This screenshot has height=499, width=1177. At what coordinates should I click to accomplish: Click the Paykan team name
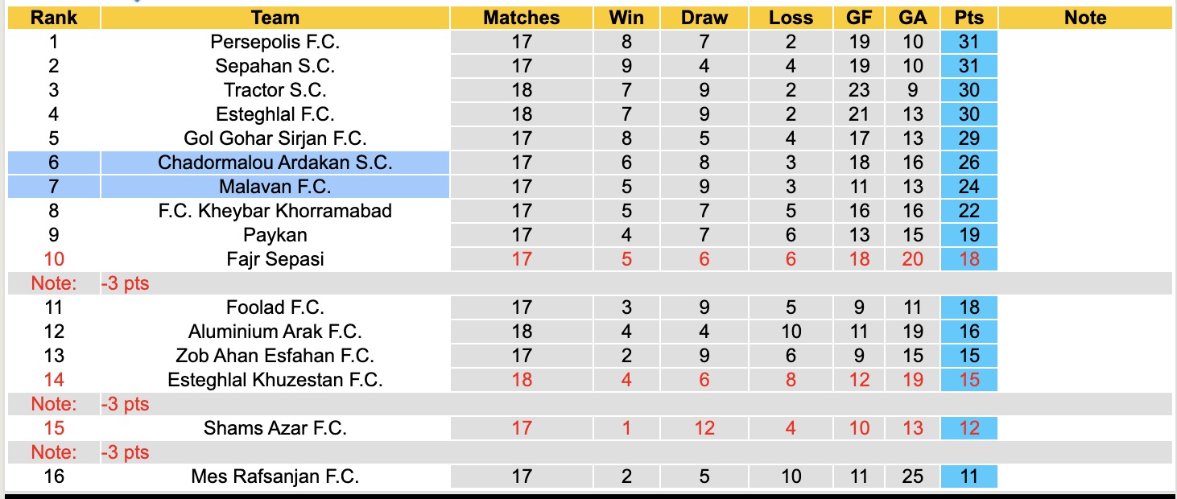coord(275,235)
